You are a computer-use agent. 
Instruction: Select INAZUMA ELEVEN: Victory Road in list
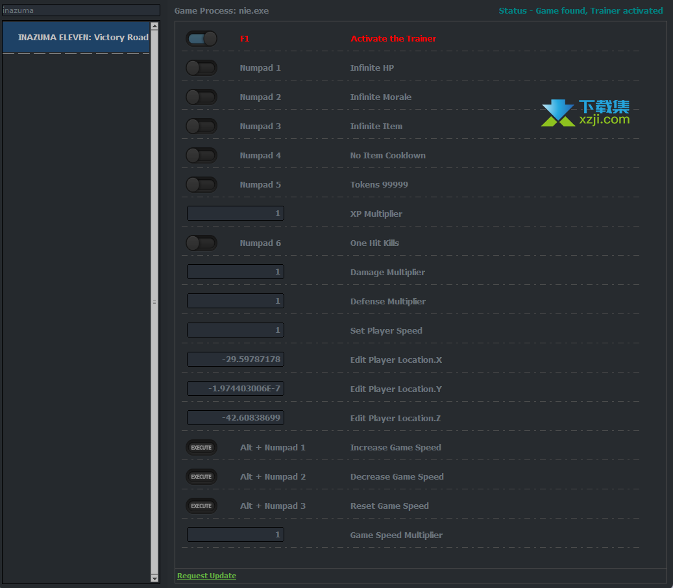pos(76,38)
